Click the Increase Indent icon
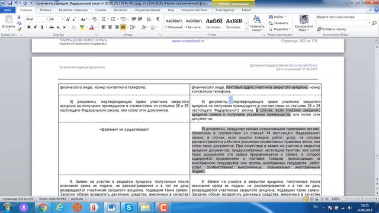This screenshot has width=379, height=213. 140,19
